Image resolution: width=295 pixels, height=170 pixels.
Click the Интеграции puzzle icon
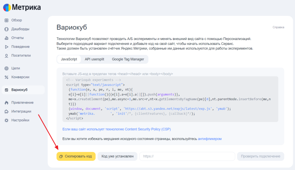[x=6, y=112]
